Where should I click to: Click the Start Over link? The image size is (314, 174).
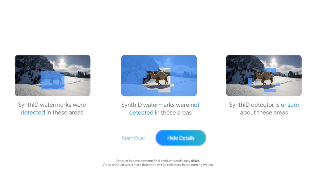tap(133, 138)
